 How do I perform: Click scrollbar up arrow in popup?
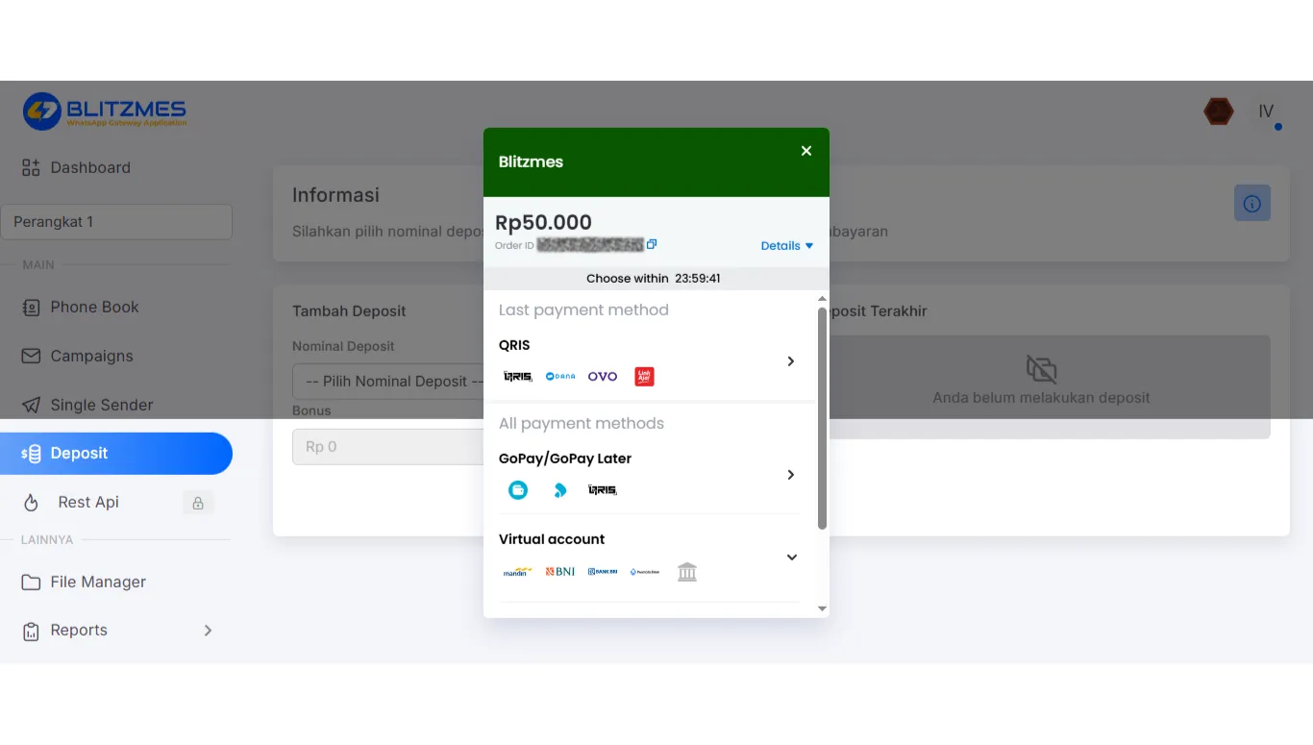[x=822, y=299]
